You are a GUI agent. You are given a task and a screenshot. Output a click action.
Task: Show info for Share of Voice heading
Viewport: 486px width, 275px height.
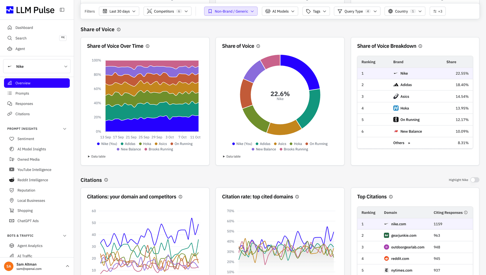coord(119,29)
